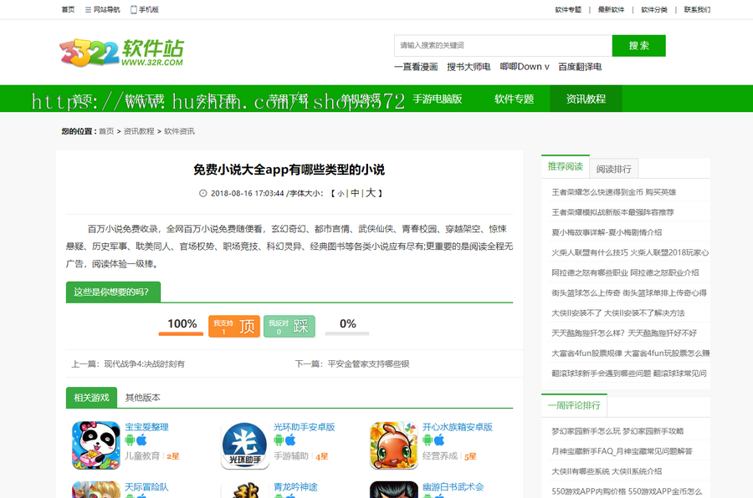Open 天际冒险队 title link
This screenshot has height=498, width=753.
pyautogui.click(x=146, y=487)
